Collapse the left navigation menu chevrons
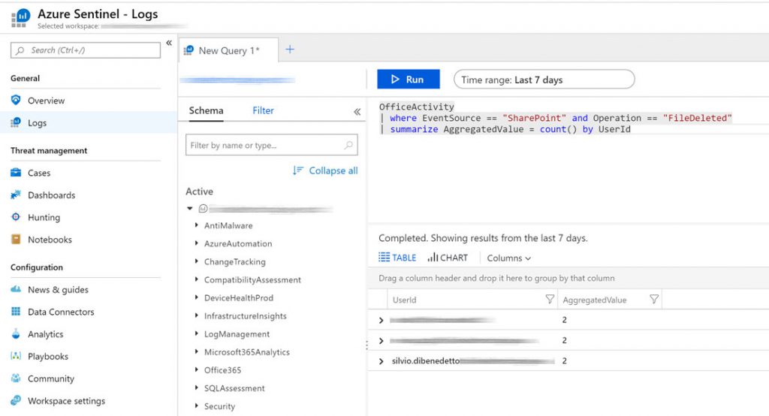769x416 pixels. [169, 43]
